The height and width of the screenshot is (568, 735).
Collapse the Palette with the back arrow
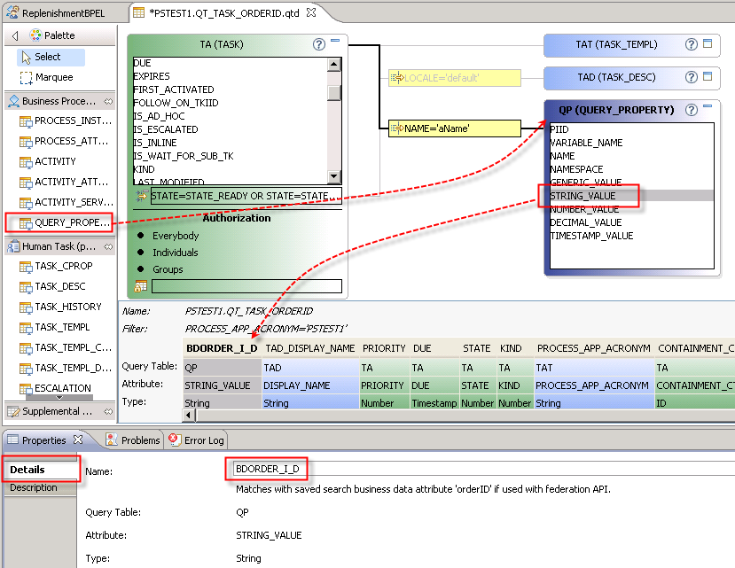coord(14,35)
